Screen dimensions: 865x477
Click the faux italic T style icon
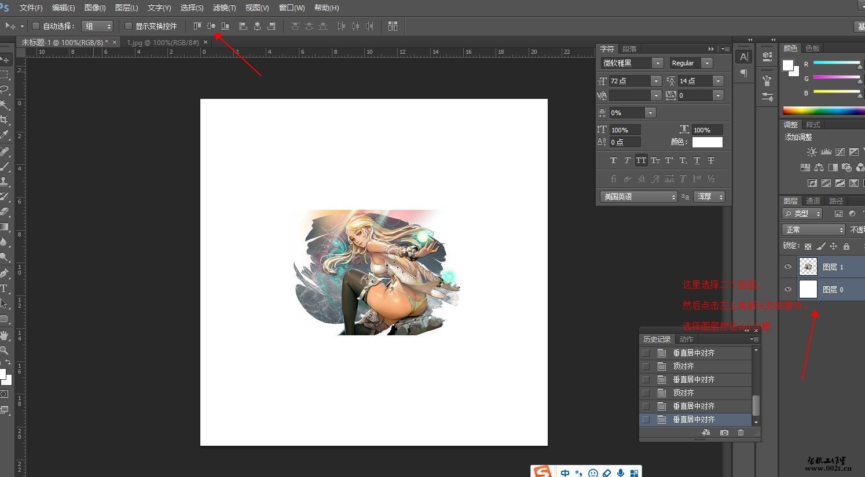click(x=628, y=160)
